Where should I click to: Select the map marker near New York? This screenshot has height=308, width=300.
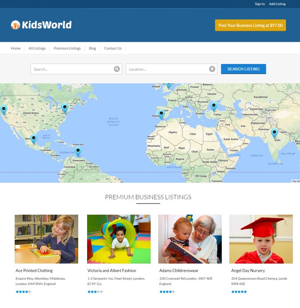coord(64,108)
